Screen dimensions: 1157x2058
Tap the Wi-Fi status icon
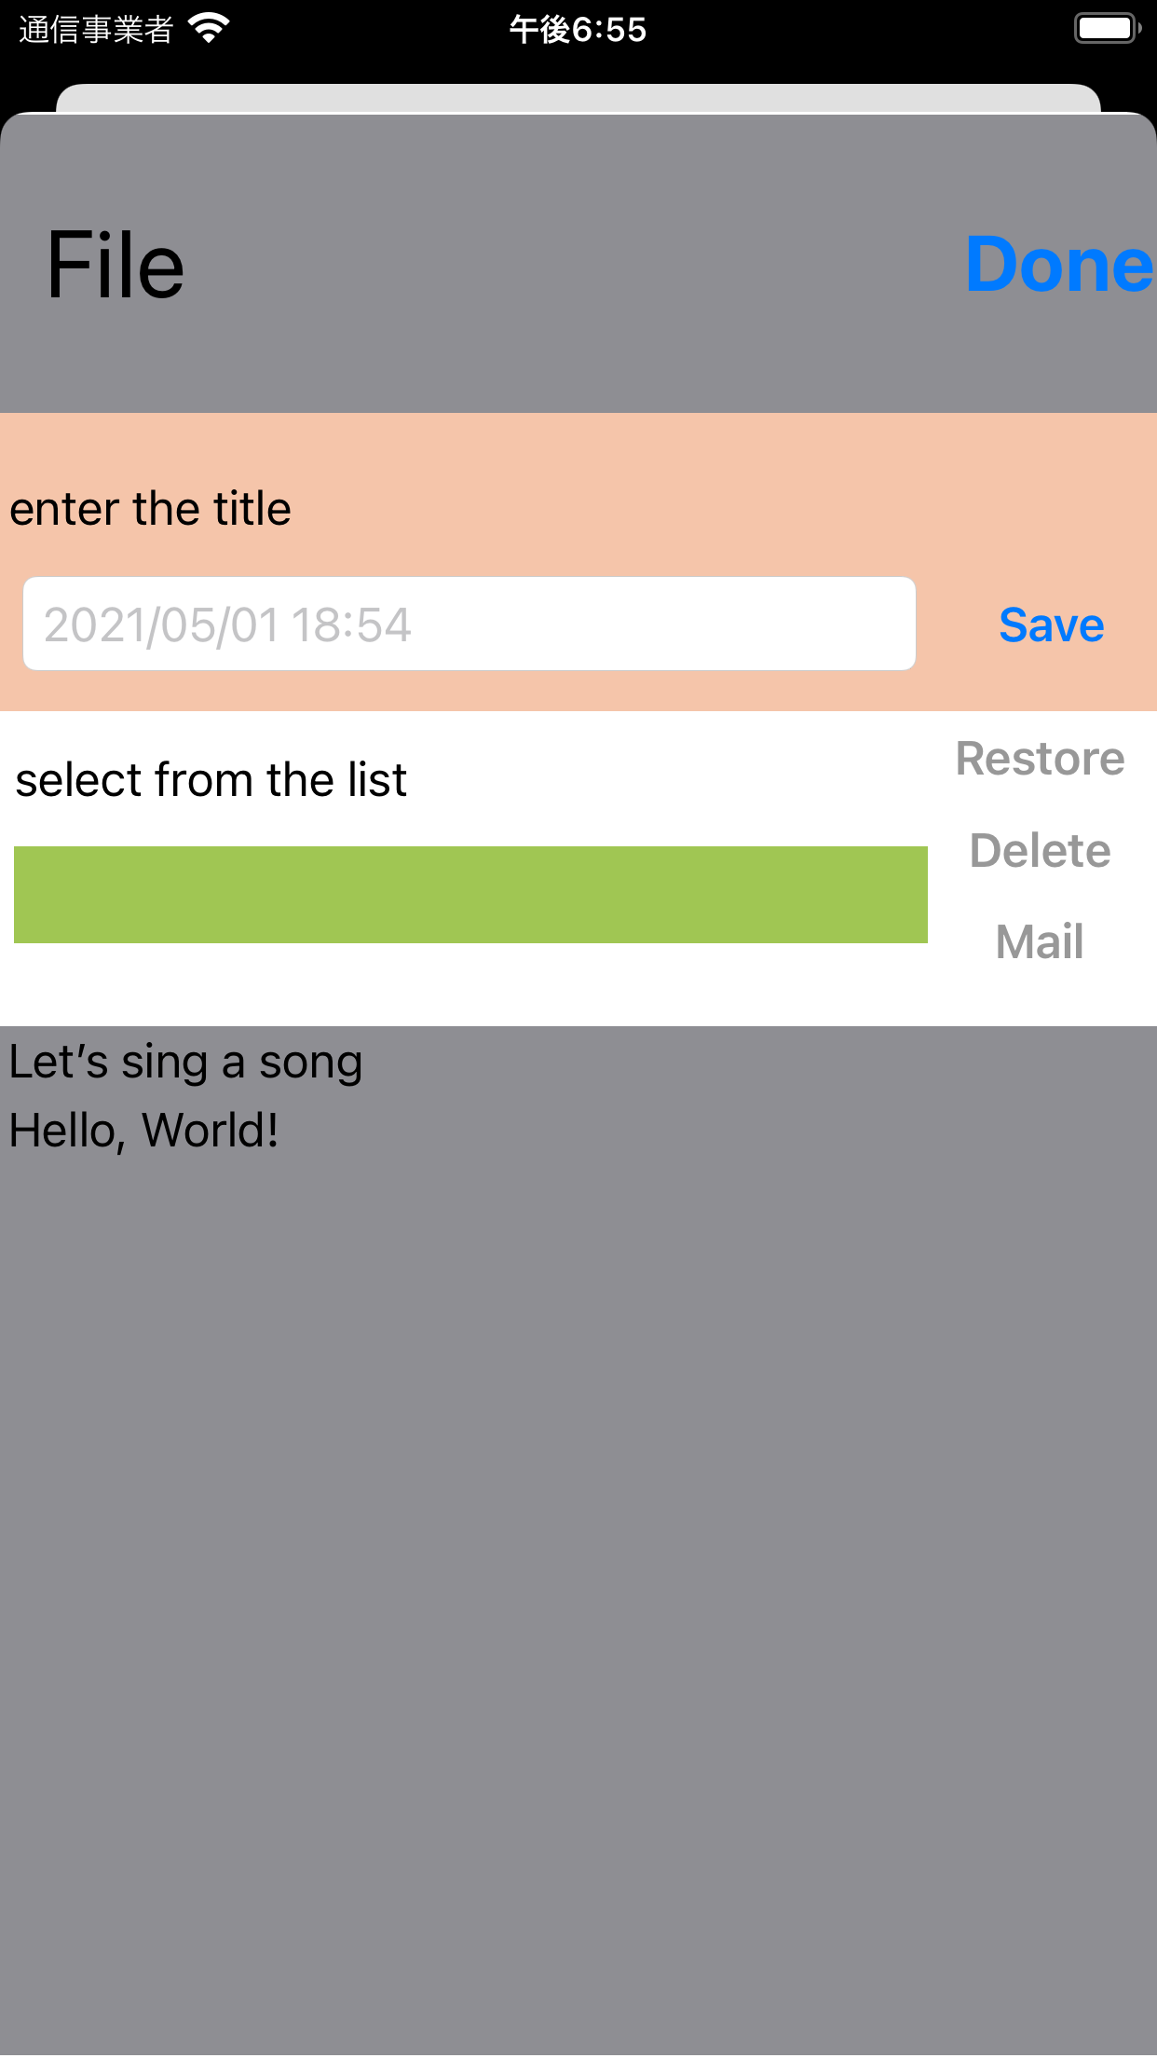point(209,29)
